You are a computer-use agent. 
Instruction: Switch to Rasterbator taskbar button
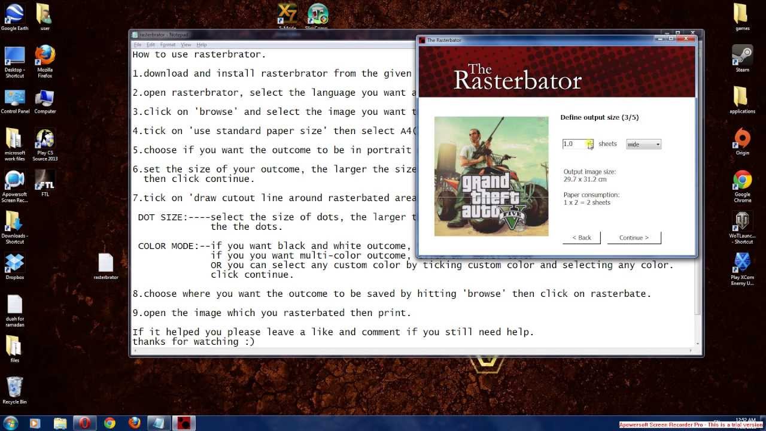click(184, 423)
